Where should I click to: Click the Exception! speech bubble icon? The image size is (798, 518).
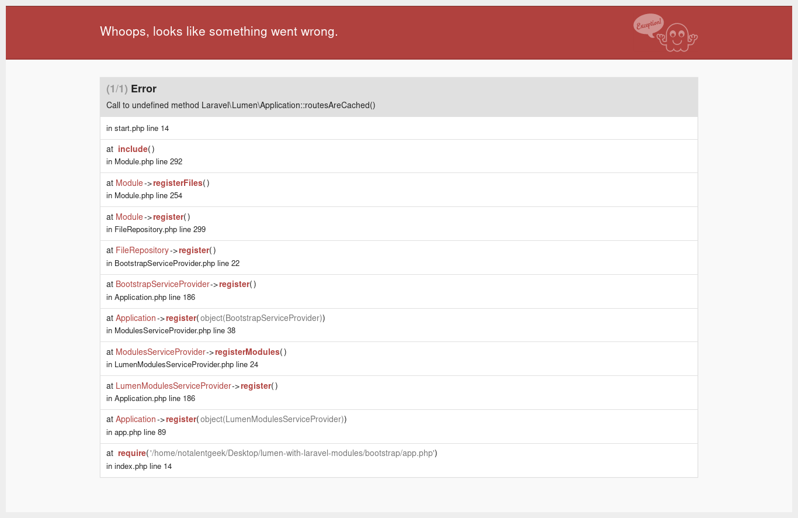point(648,26)
